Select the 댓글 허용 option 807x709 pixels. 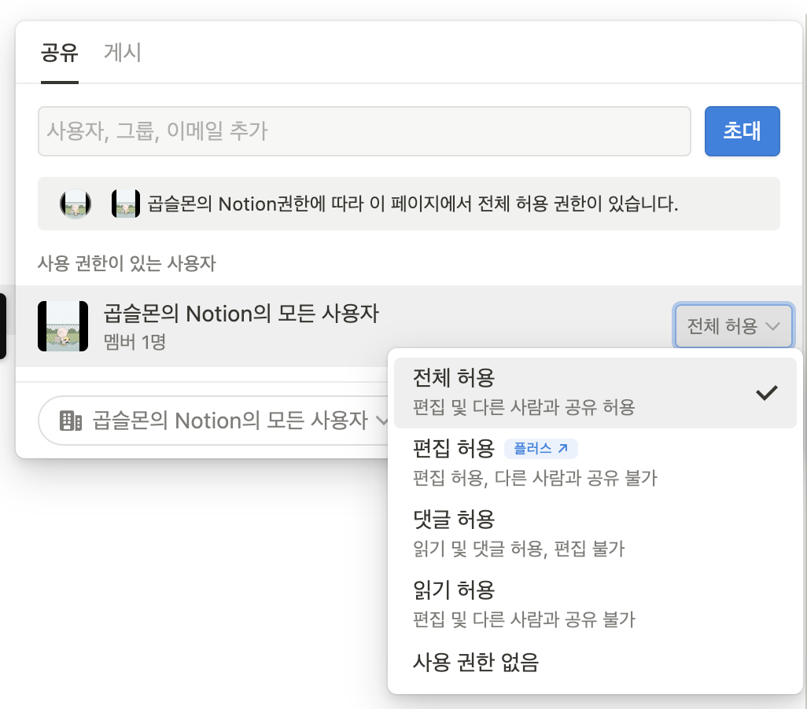(x=595, y=534)
